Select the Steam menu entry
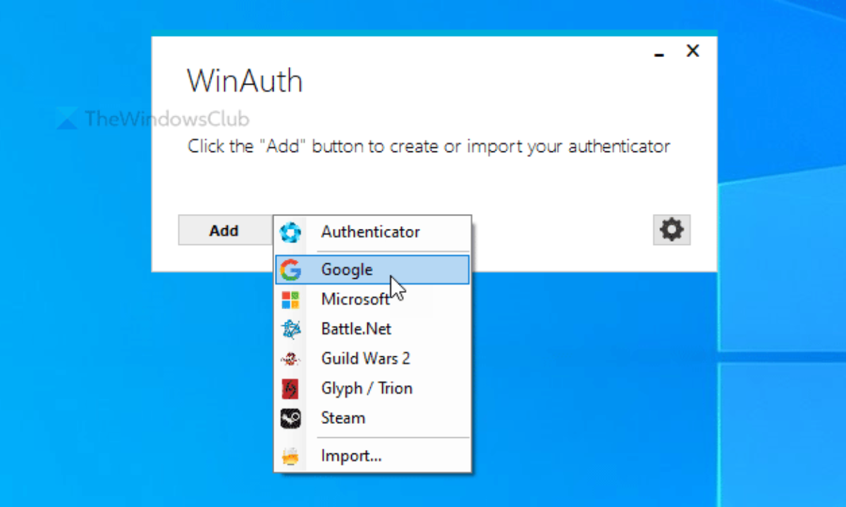This screenshot has height=507, width=846. click(x=372, y=418)
